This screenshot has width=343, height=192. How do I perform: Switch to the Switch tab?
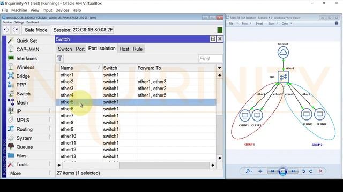tap(65, 49)
